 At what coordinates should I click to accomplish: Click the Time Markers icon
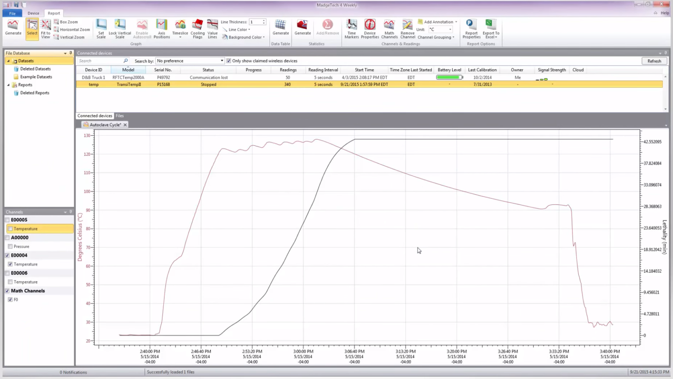351,28
